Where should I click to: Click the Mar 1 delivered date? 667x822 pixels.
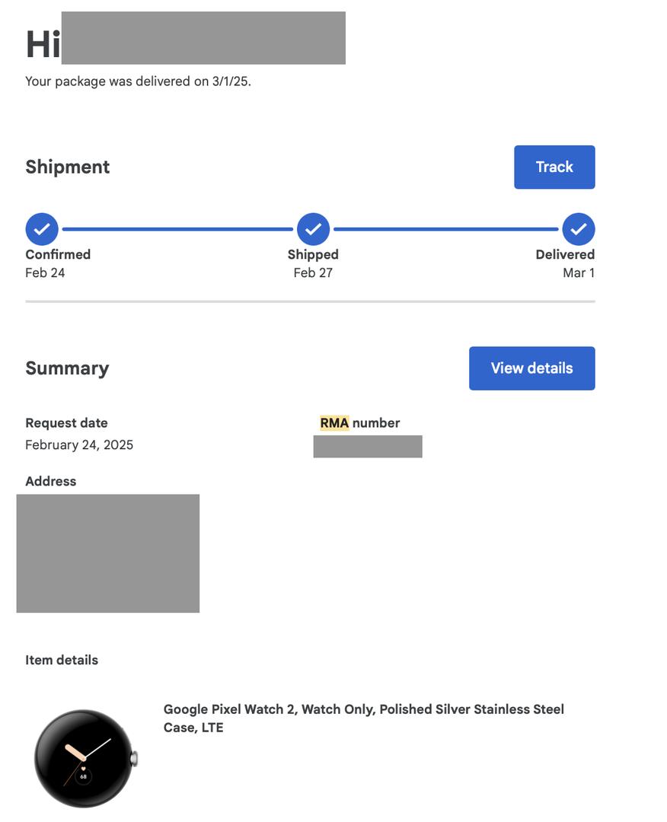579,273
